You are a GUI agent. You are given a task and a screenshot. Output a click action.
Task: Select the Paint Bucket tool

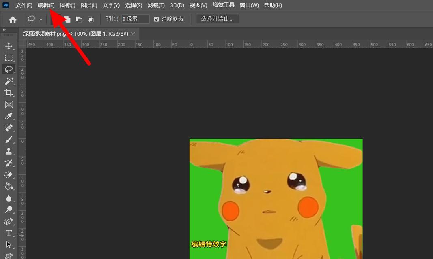coord(9,186)
